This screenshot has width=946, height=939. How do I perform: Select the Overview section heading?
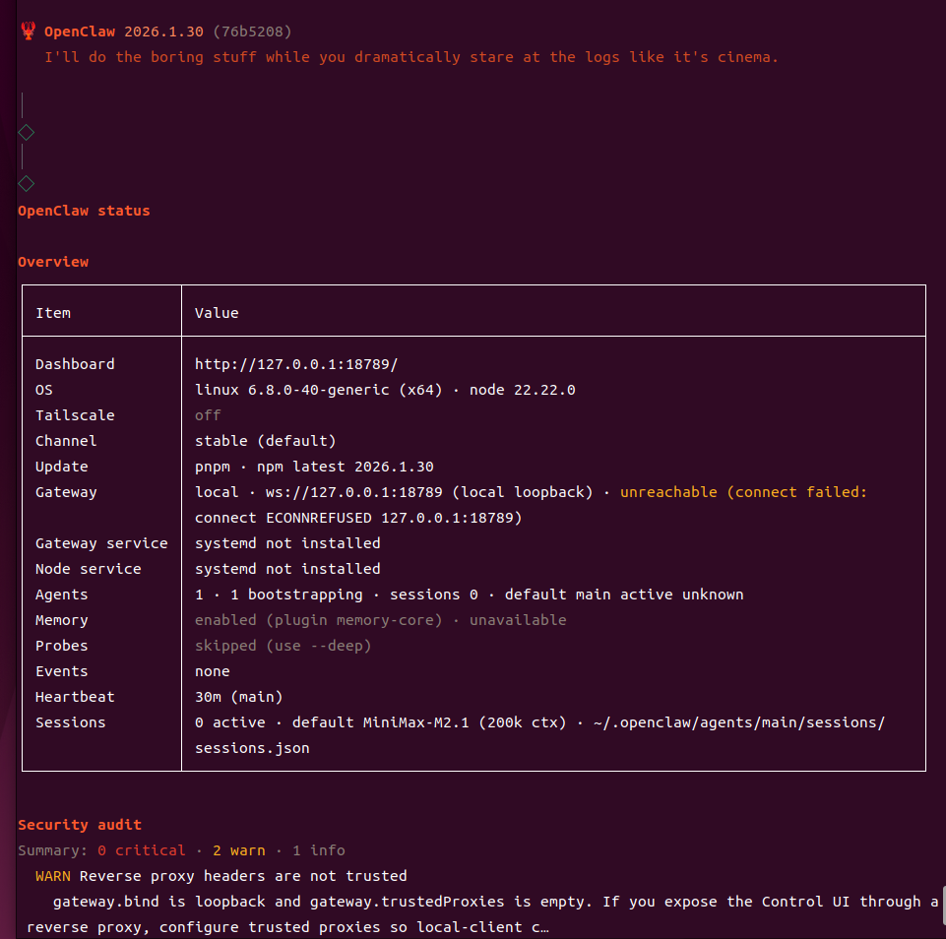(53, 261)
